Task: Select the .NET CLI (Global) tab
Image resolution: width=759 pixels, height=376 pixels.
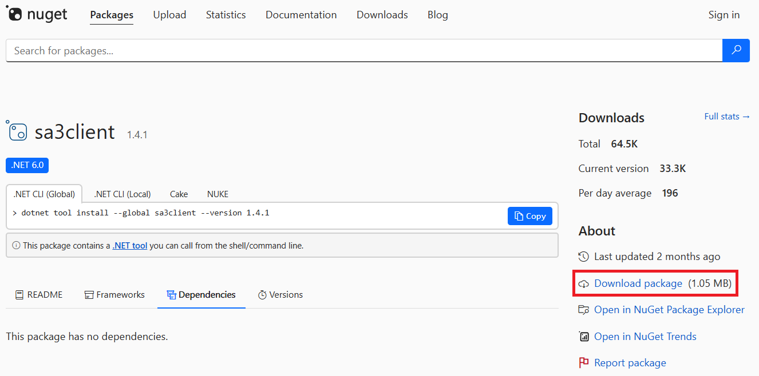Action: click(44, 194)
